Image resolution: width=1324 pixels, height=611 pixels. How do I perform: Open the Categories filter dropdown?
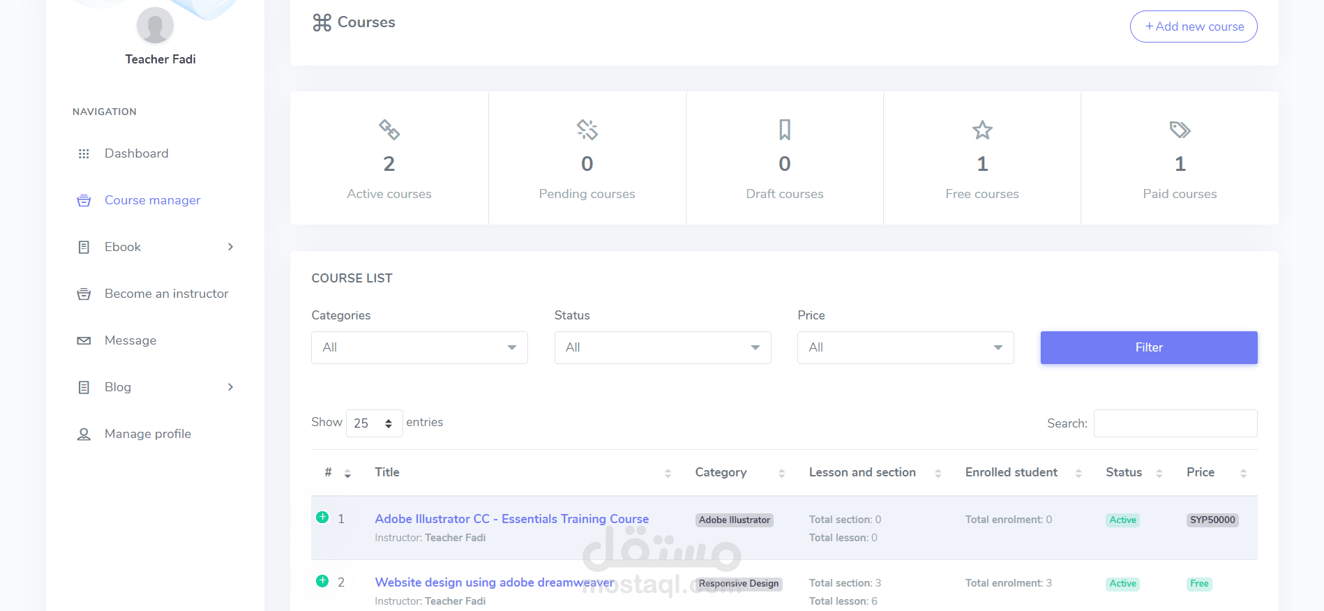419,347
